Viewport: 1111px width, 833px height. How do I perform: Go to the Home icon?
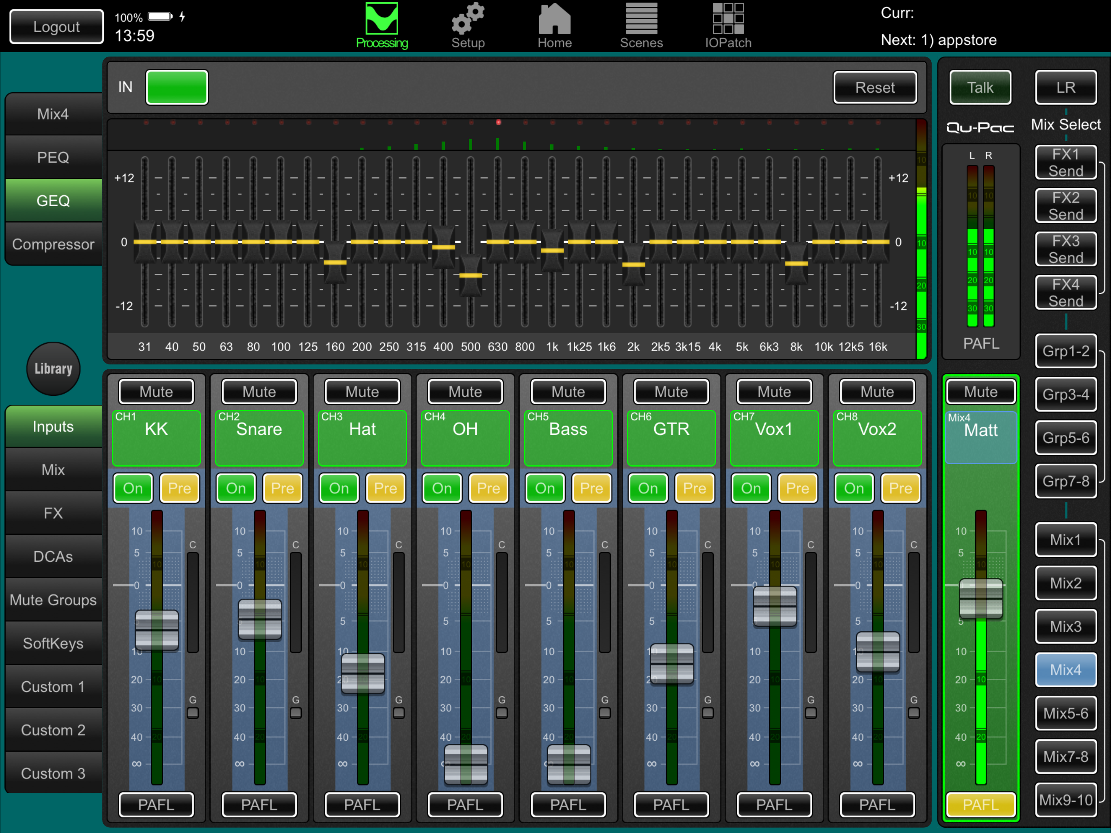pos(555,20)
